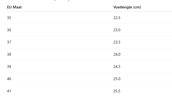Click the 25.0 foot length value
This screenshot has height=101, width=172.
pyautogui.click(x=117, y=79)
